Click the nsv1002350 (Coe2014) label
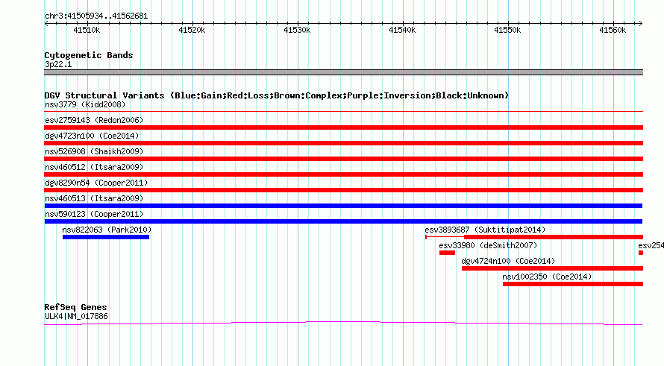664x366 pixels. pos(547,277)
